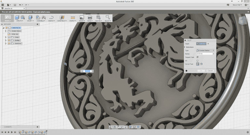Viewport: 250px width, 135px height.
Task: Open the Assemble dropdown menu
Action: tap(41, 21)
